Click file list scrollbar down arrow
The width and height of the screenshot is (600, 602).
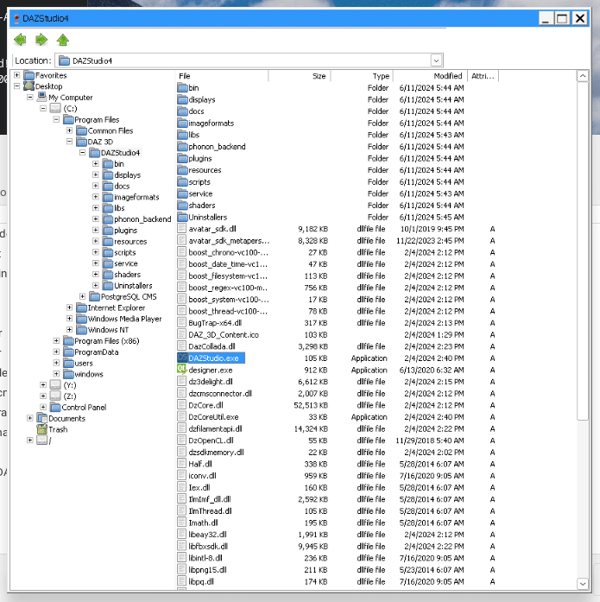coord(583,584)
